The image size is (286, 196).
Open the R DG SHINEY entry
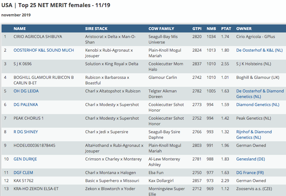[x=26, y=132]
